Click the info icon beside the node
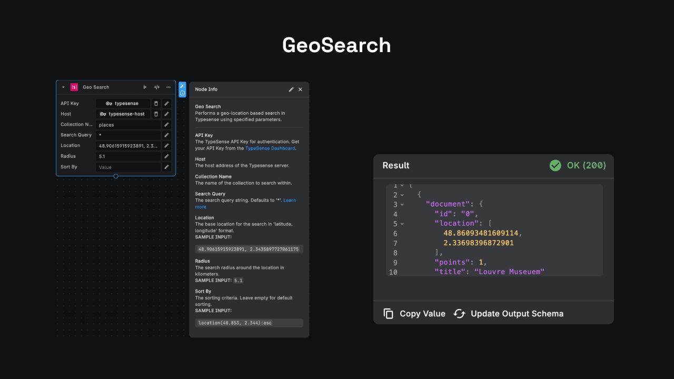 click(x=182, y=93)
